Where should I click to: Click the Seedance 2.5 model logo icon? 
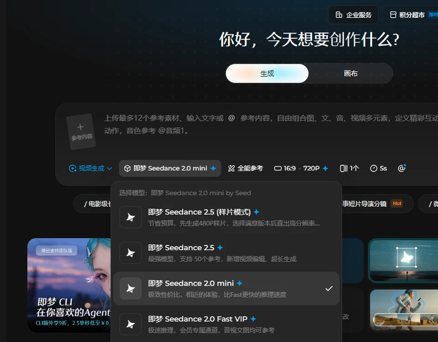coord(130,253)
